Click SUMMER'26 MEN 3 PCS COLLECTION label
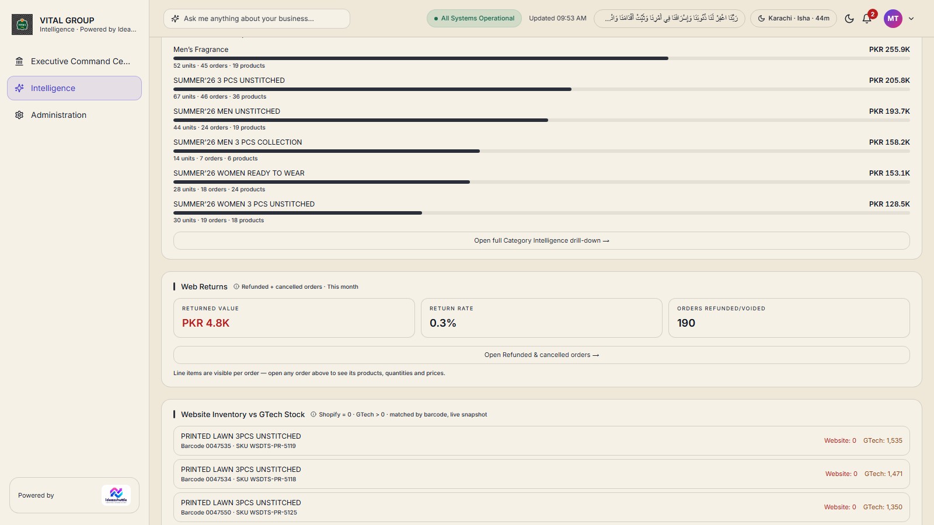 coord(238,142)
